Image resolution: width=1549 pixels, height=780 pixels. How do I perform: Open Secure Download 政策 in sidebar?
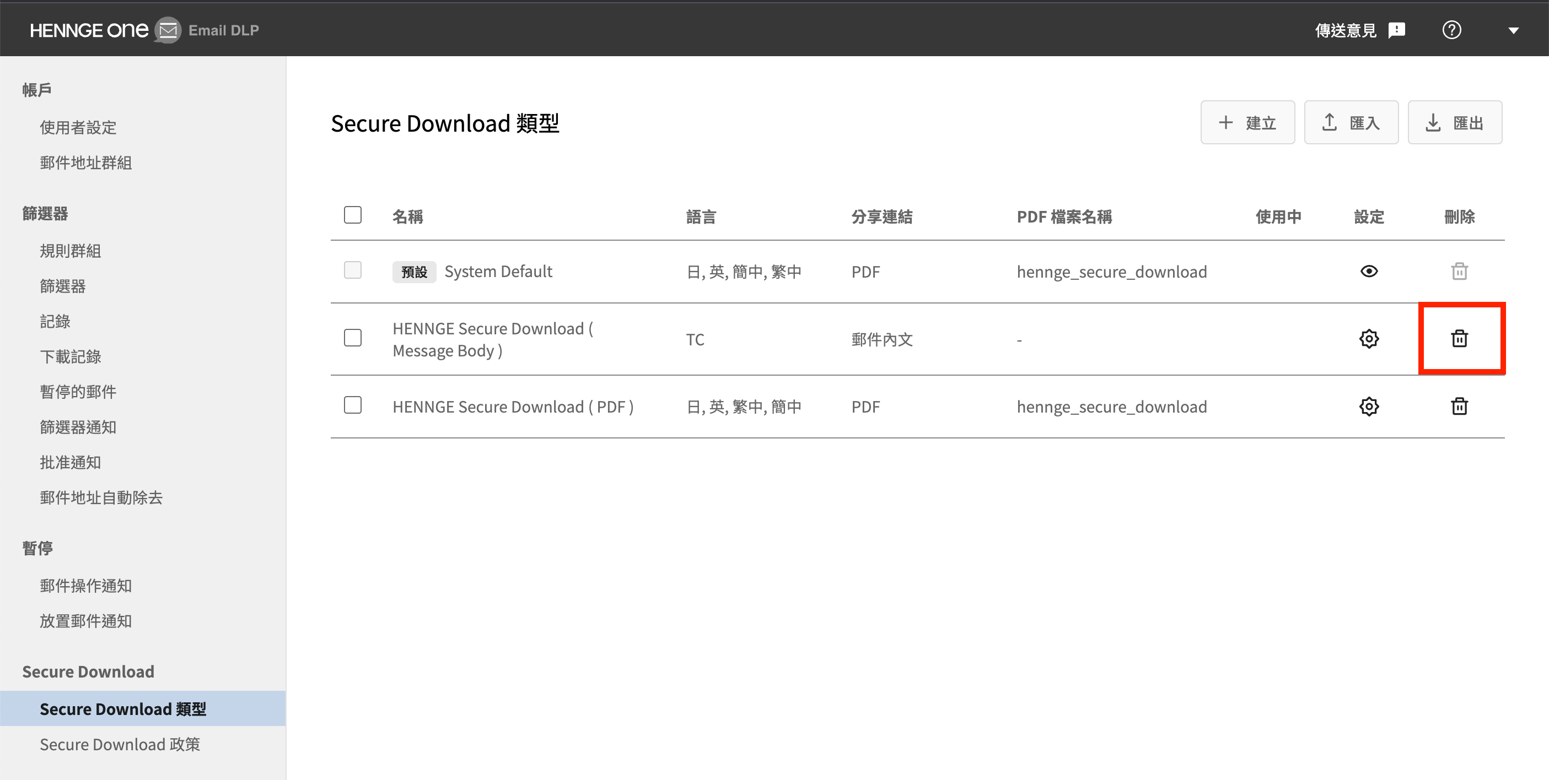click(x=120, y=745)
